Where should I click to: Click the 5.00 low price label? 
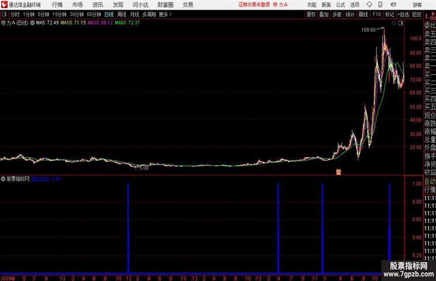144,168
